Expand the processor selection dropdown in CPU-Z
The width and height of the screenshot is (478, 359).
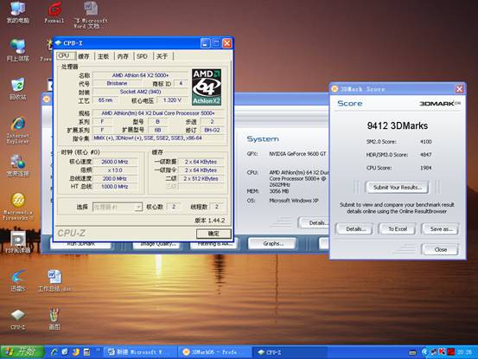click(138, 207)
